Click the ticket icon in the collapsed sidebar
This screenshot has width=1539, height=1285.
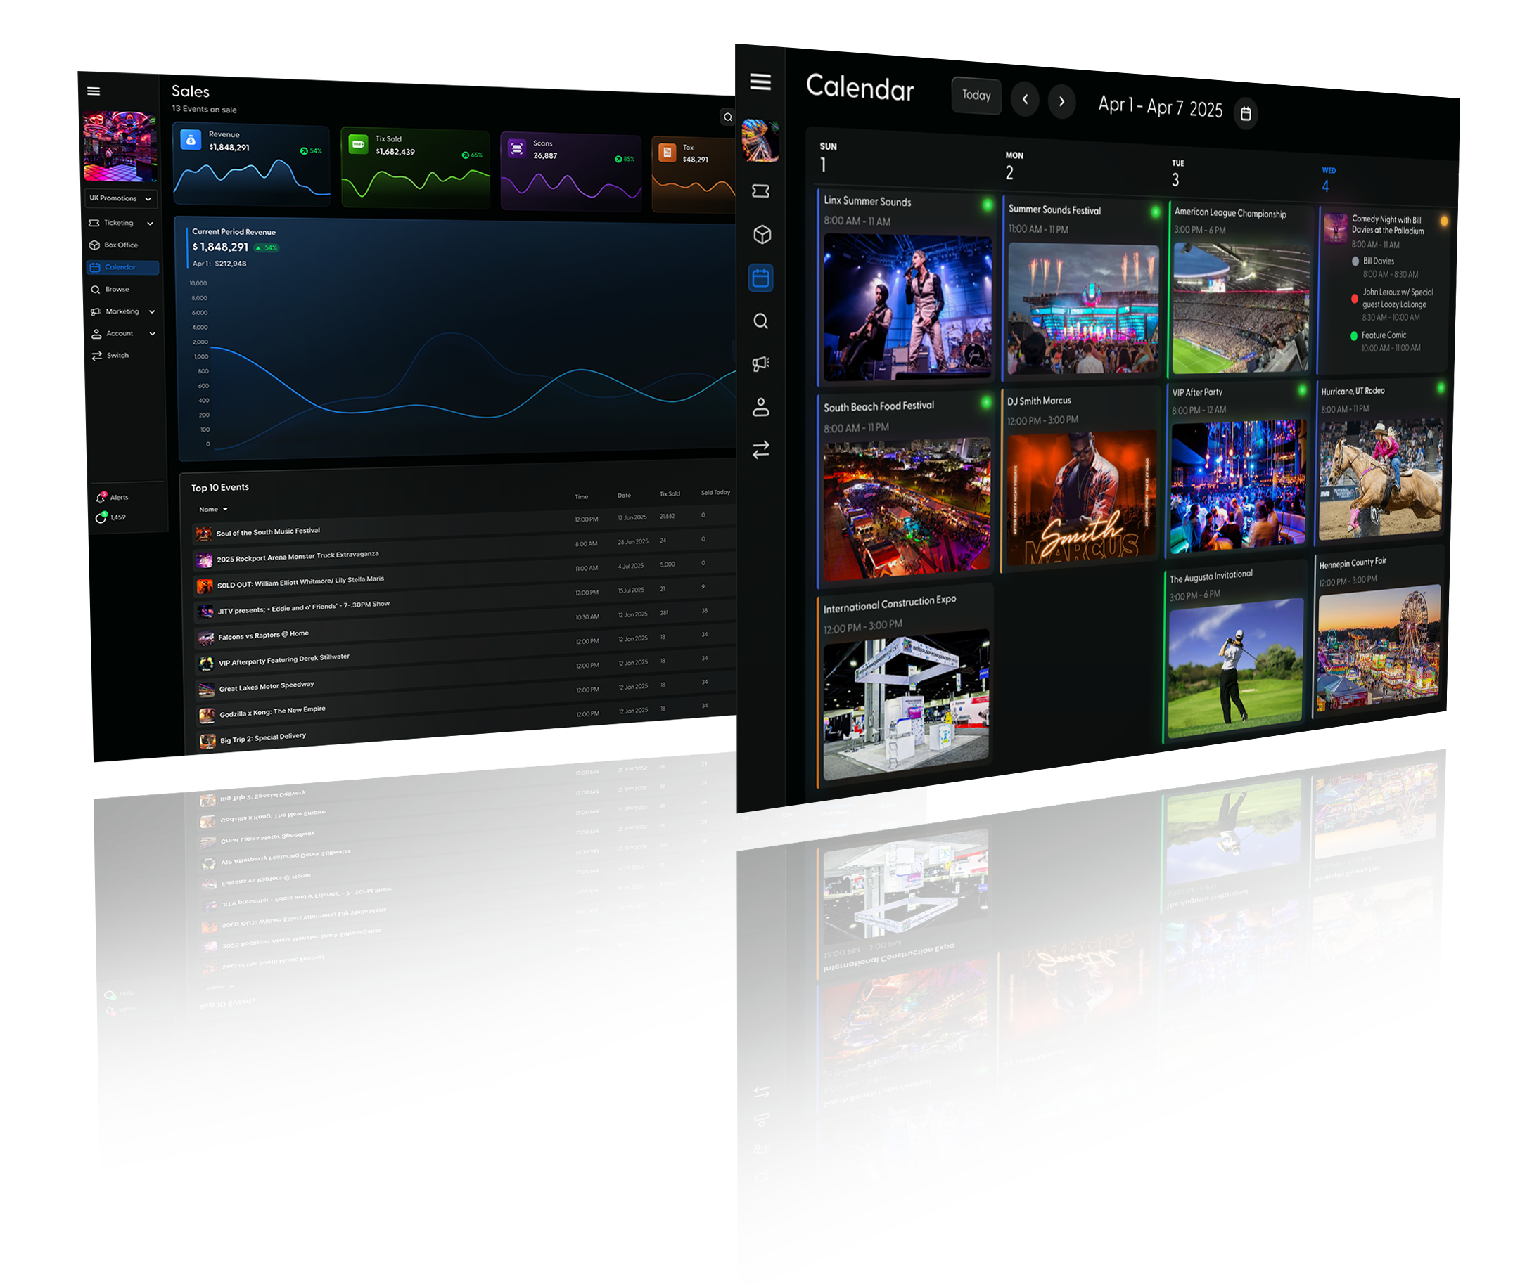760,191
